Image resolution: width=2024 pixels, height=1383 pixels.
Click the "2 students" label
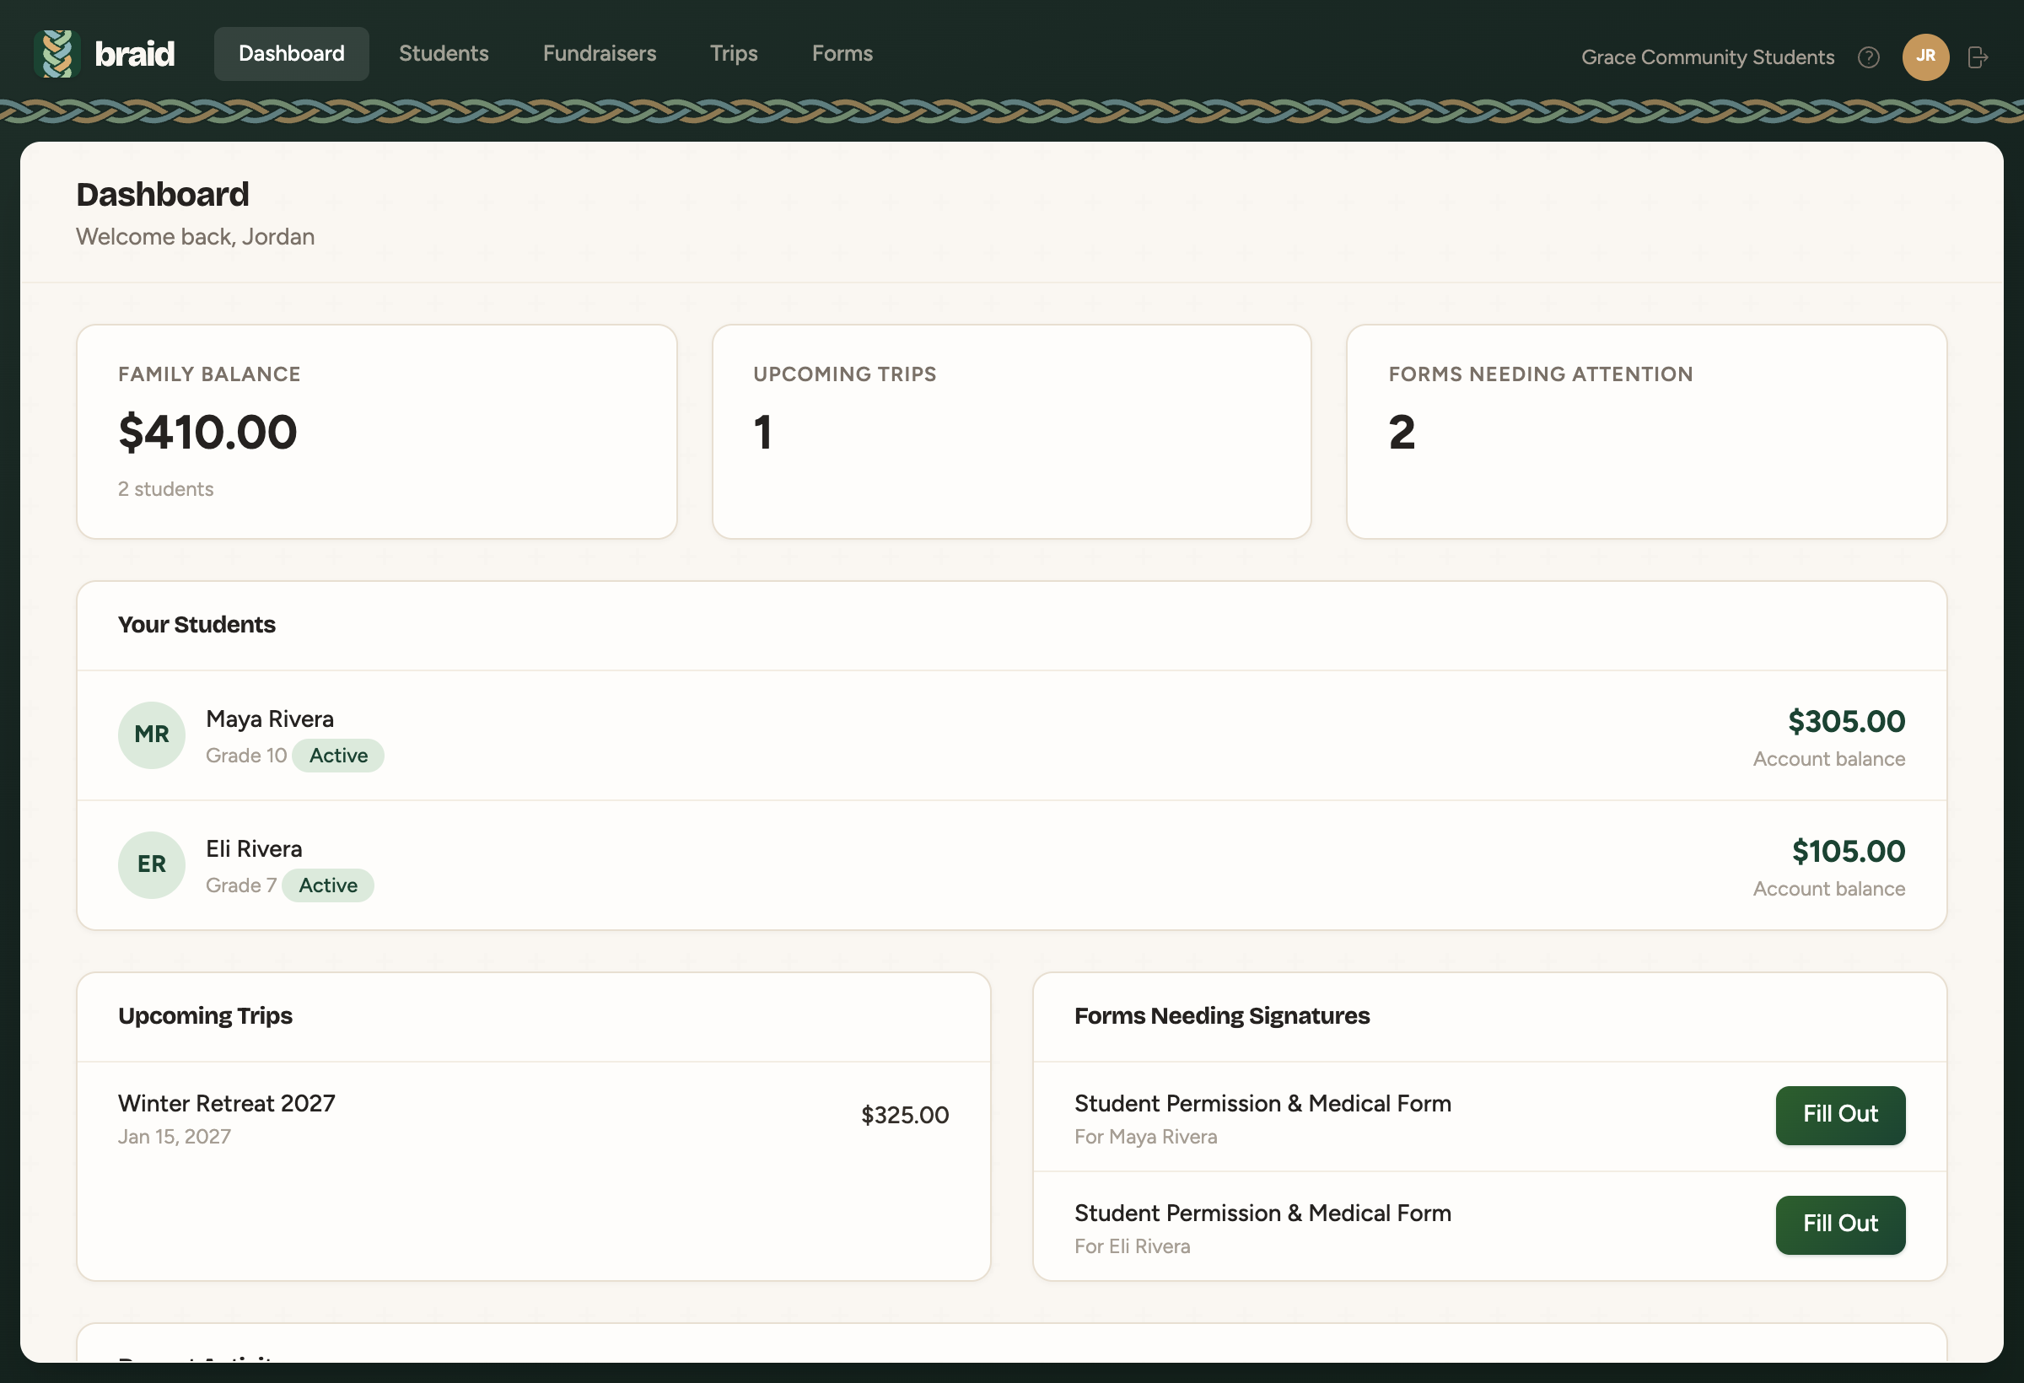[166, 489]
